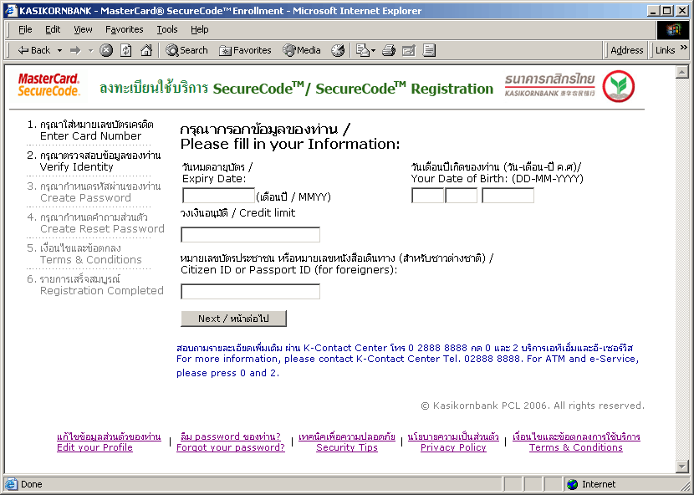Click the Next button
The image size is (694, 495).
pyautogui.click(x=233, y=319)
